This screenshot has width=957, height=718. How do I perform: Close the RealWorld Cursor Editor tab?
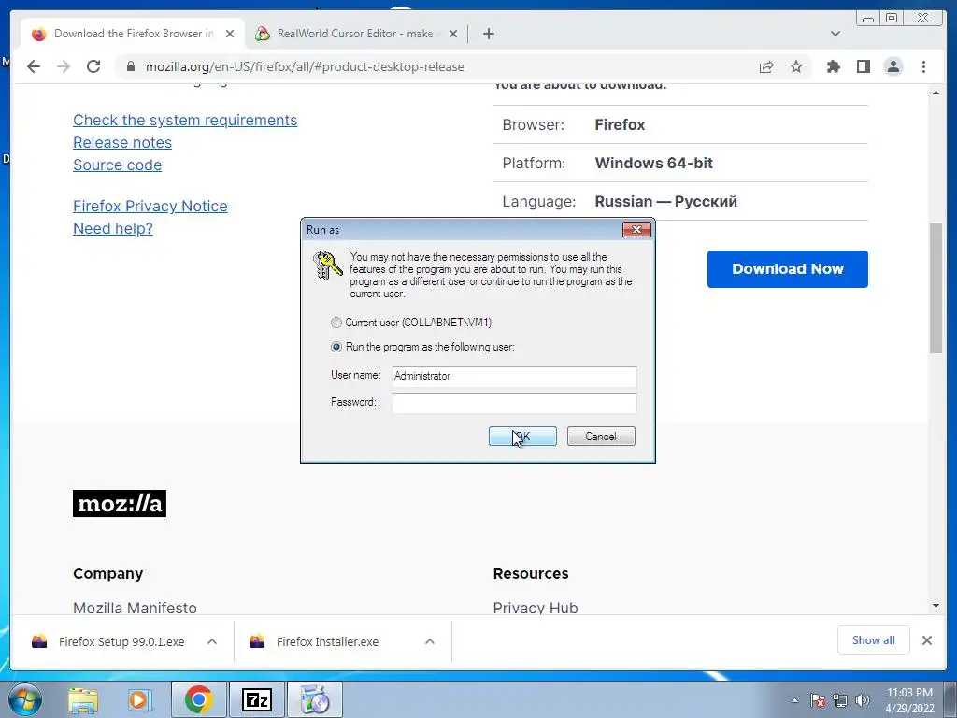pos(453,34)
